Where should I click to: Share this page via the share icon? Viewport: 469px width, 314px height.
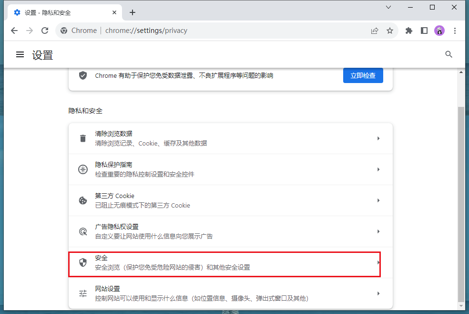[375, 31]
